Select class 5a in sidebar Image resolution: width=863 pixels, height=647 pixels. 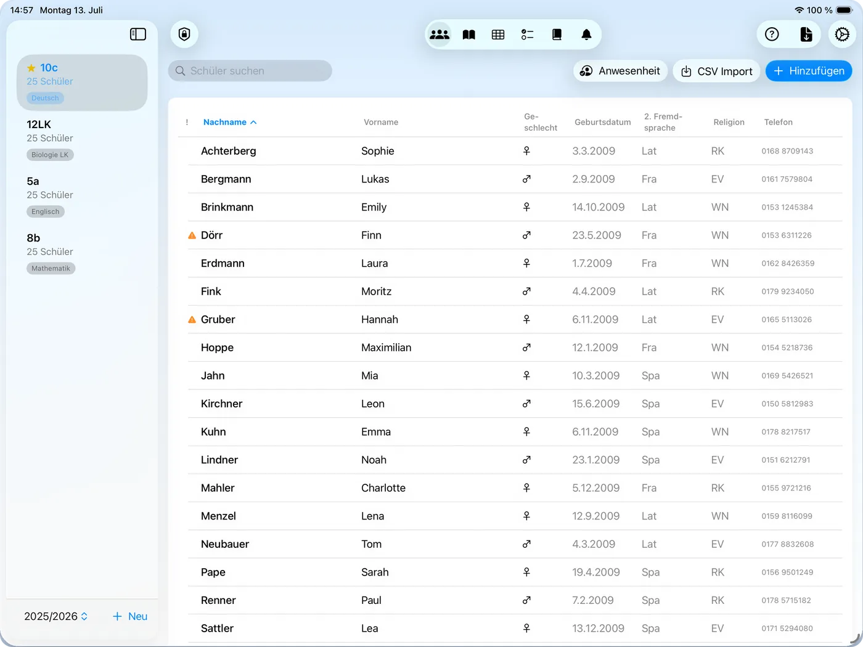(82, 196)
